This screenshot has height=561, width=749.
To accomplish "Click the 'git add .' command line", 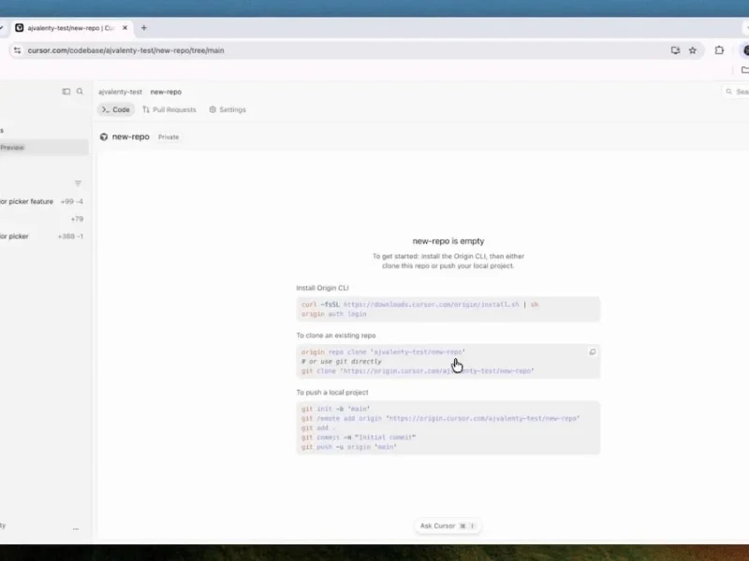I will [x=317, y=428].
